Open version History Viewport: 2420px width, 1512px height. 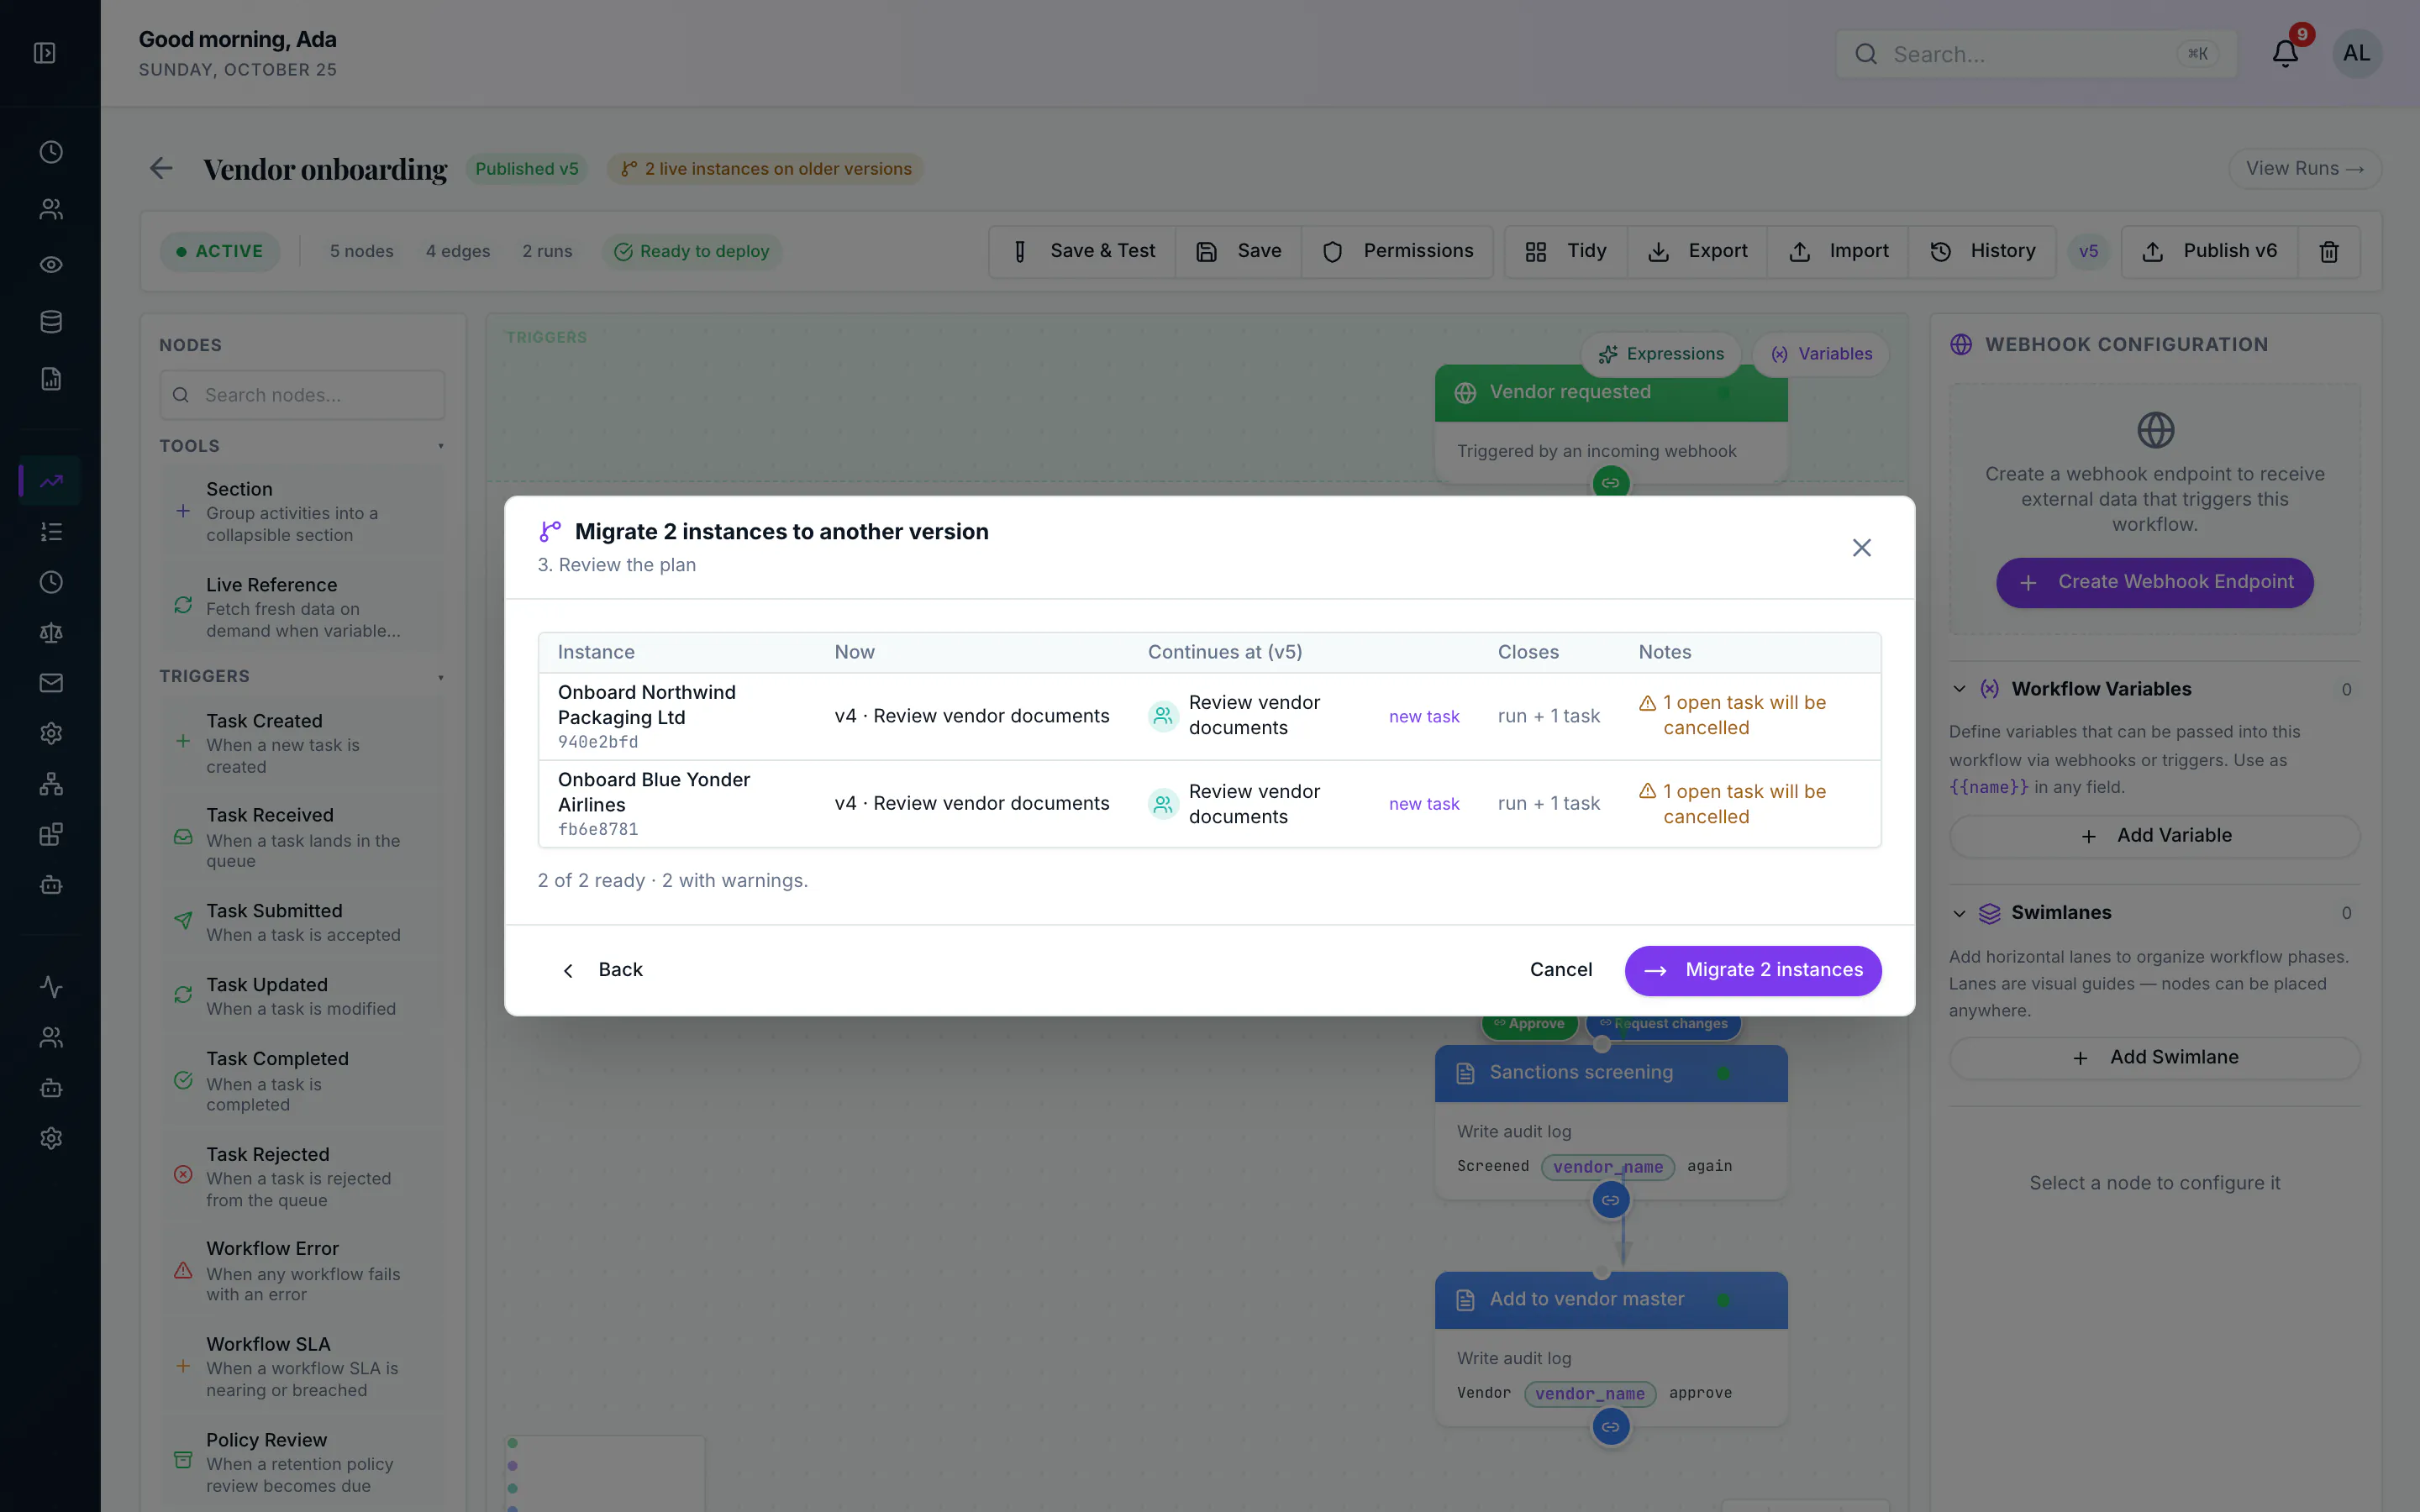(x=1982, y=251)
